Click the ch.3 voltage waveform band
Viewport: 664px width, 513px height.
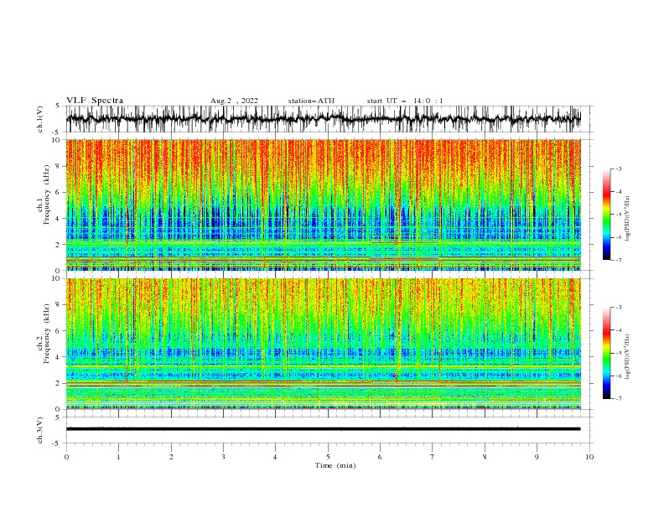pos(323,429)
